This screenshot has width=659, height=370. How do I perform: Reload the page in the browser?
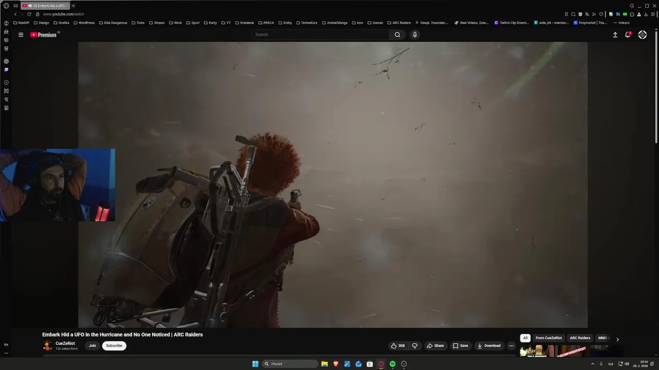29,14
